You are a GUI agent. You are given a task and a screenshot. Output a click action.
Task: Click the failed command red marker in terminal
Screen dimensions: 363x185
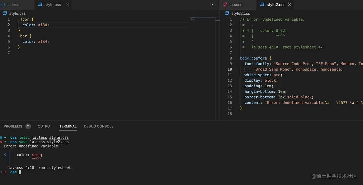[x=1, y=142]
